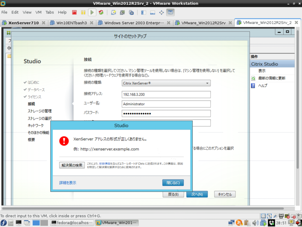
Task: Click the clipboard tray icon
Action: 247,223
